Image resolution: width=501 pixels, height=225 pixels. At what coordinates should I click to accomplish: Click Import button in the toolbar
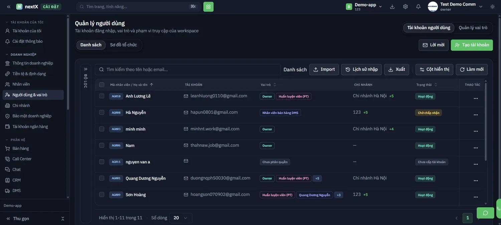pyautogui.click(x=324, y=70)
